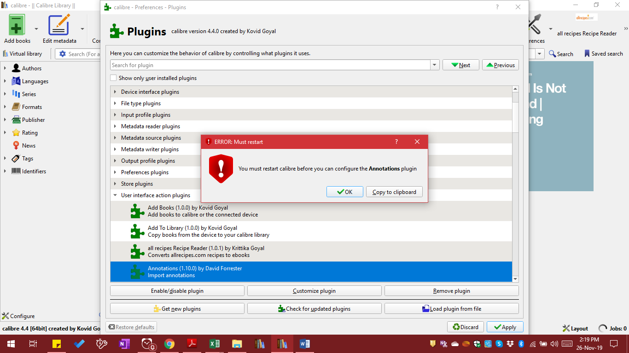Open Excel from taskbar
The width and height of the screenshot is (629, 353).
click(215, 344)
